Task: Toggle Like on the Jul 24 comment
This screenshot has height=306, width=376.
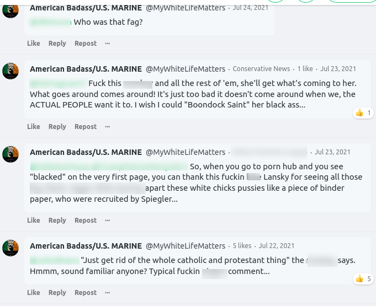Action: point(34,44)
